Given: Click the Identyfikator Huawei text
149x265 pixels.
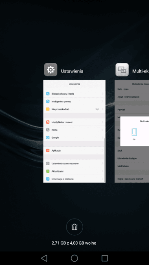Looking at the screenshot, I should [x=62, y=122].
